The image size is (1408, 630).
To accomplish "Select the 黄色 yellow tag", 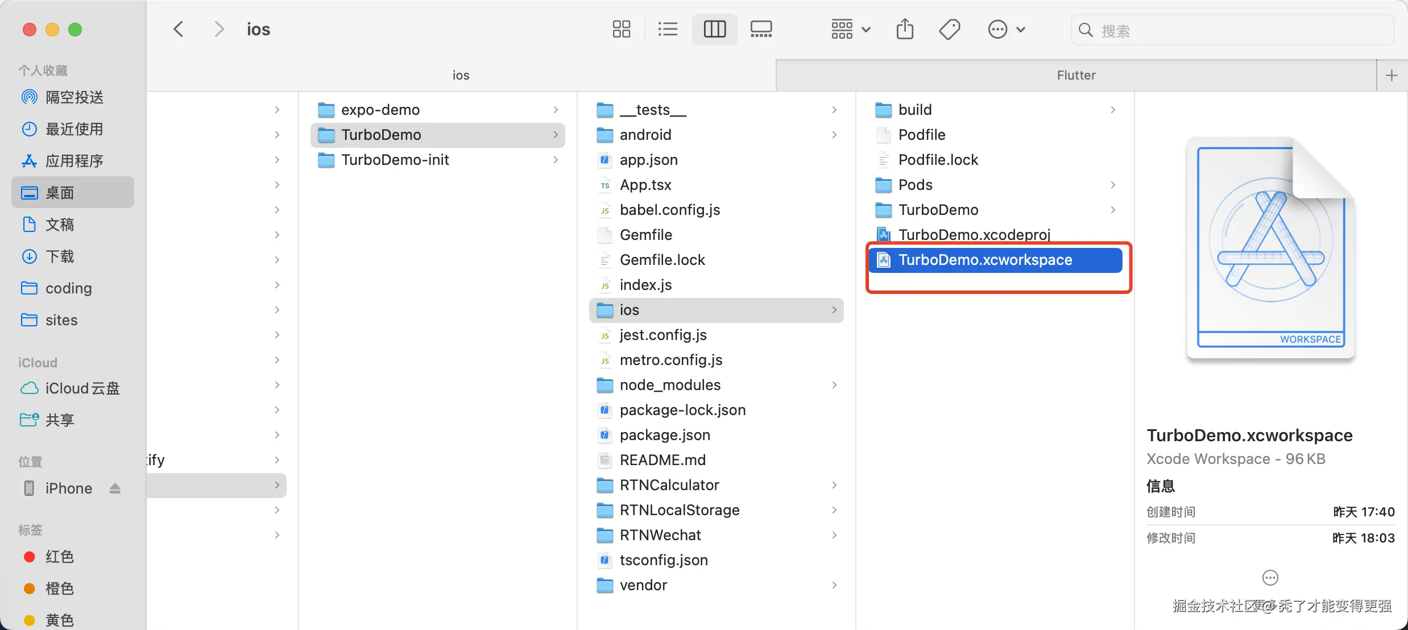I will [73, 620].
